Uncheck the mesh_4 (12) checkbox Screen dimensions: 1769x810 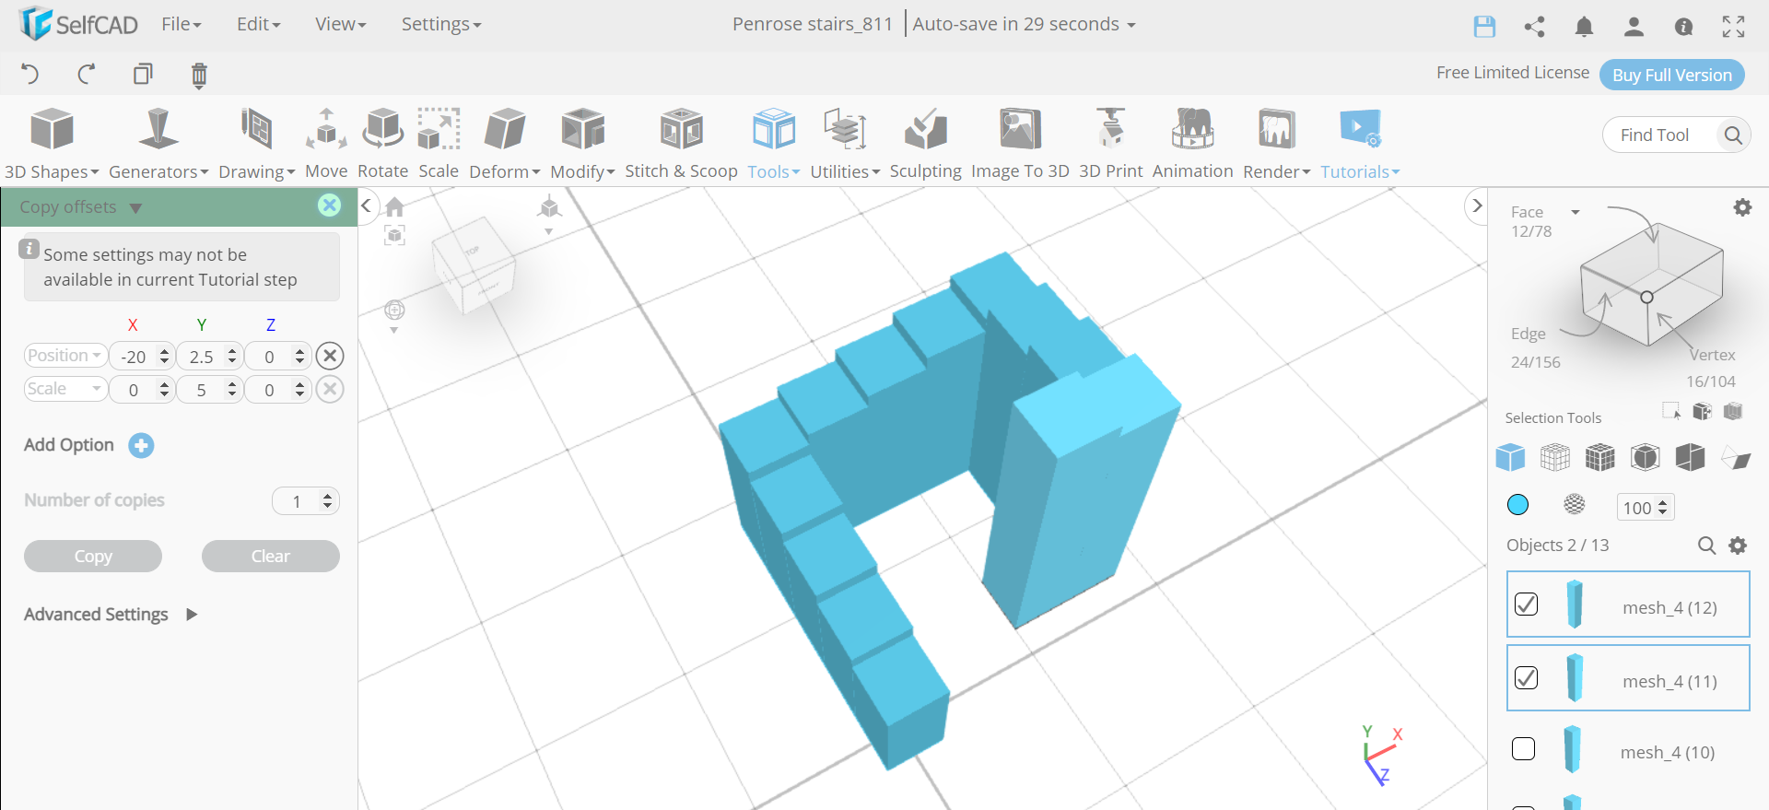click(1526, 605)
